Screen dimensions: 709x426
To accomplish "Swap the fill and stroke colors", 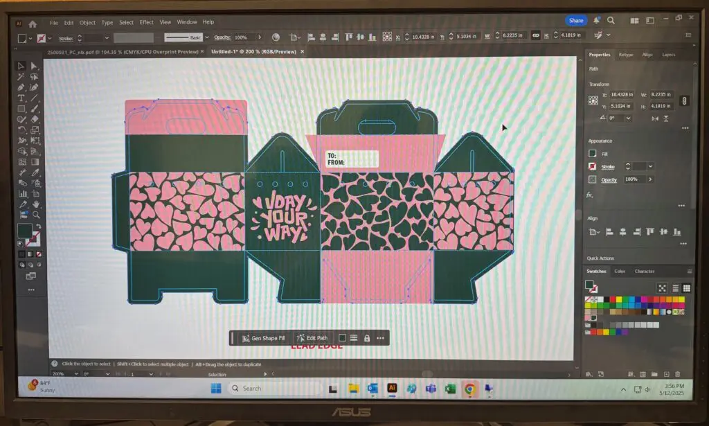I will pyautogui.click(x=39, y=226).
